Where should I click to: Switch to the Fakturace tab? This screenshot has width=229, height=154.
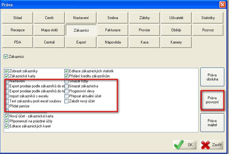[112, 30]
